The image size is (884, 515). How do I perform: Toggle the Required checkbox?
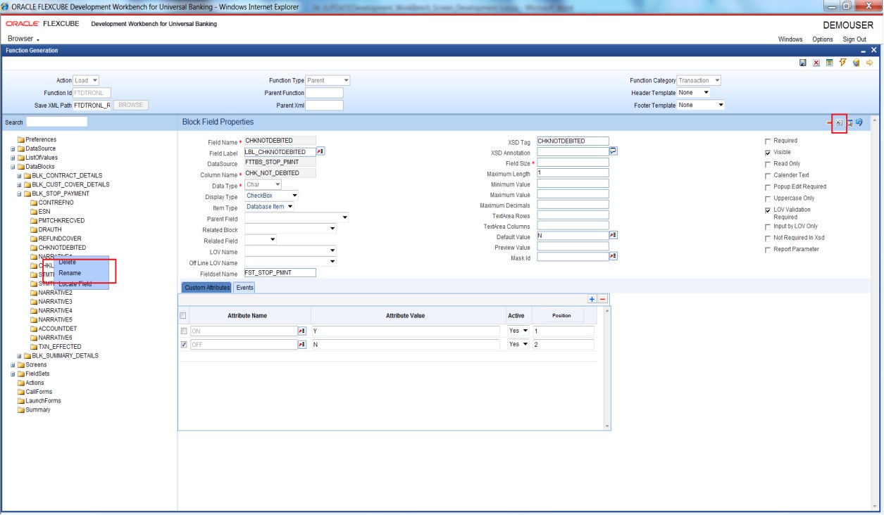tap(768, 141)
